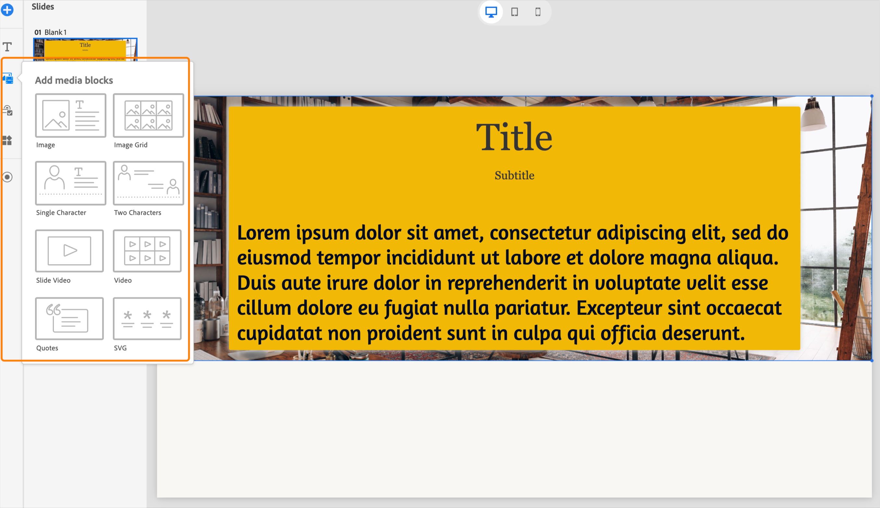
Task: Switch to mobile phone preview mode
Action: click(x=538, y=12)
